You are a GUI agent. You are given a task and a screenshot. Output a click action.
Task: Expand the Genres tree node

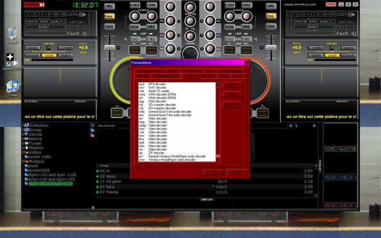point(23,134)
